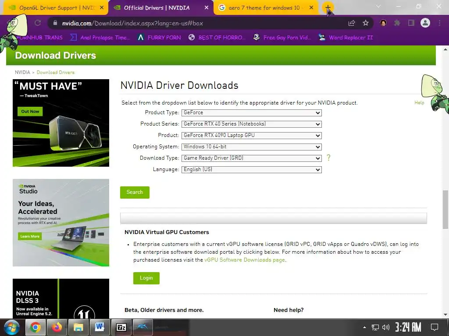Reload the page with refresh icon
The image size is (449, 336).
[x=38, y=23]
